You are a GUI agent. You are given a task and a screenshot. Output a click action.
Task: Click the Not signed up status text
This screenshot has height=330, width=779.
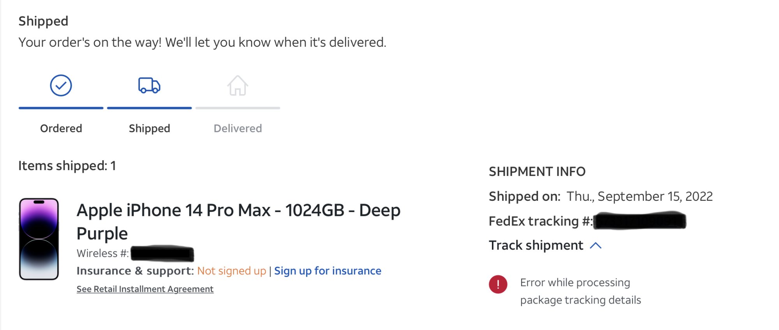pyautogui.click(x=231, y=271)
